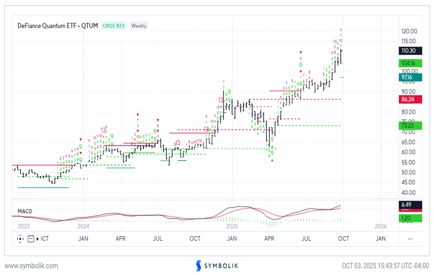This screenshot has height=275, width=434.
Task: Click the red 9 setup marker on the recent rally
Action: [338, 48]
